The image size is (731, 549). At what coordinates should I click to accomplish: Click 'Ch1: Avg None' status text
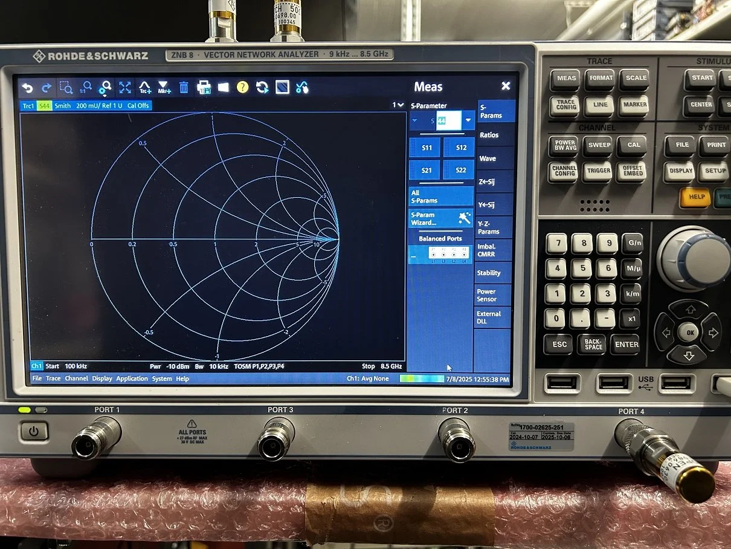click(x=367, y=378)
